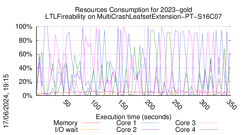Click the x-axis tick label 200

point(150,105)
